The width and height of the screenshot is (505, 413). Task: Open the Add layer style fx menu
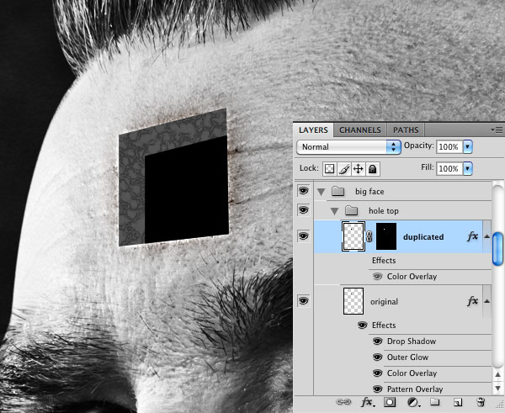[368, 402]
